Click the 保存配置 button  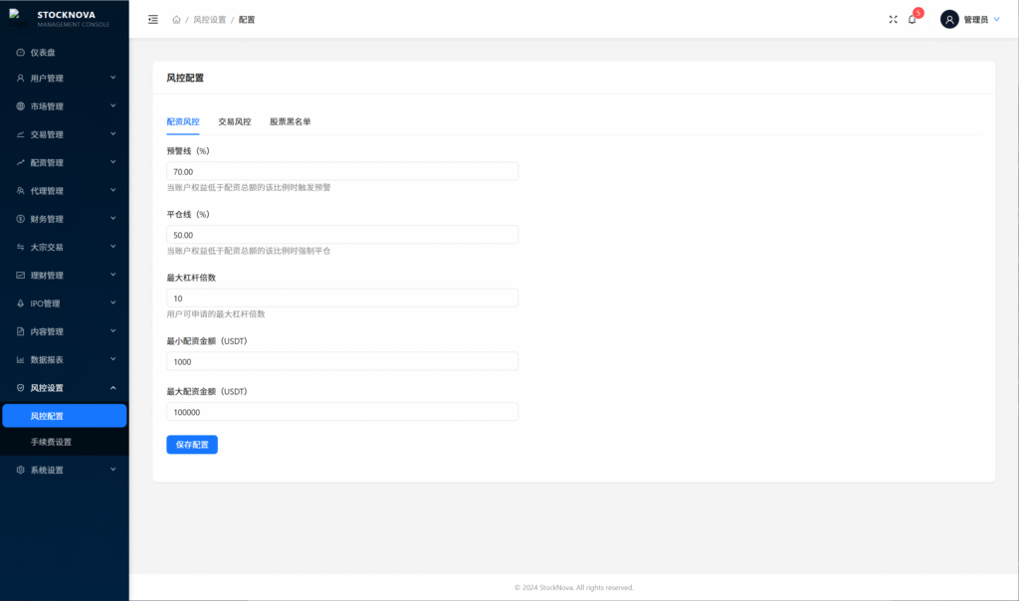[x=192, y=445]
